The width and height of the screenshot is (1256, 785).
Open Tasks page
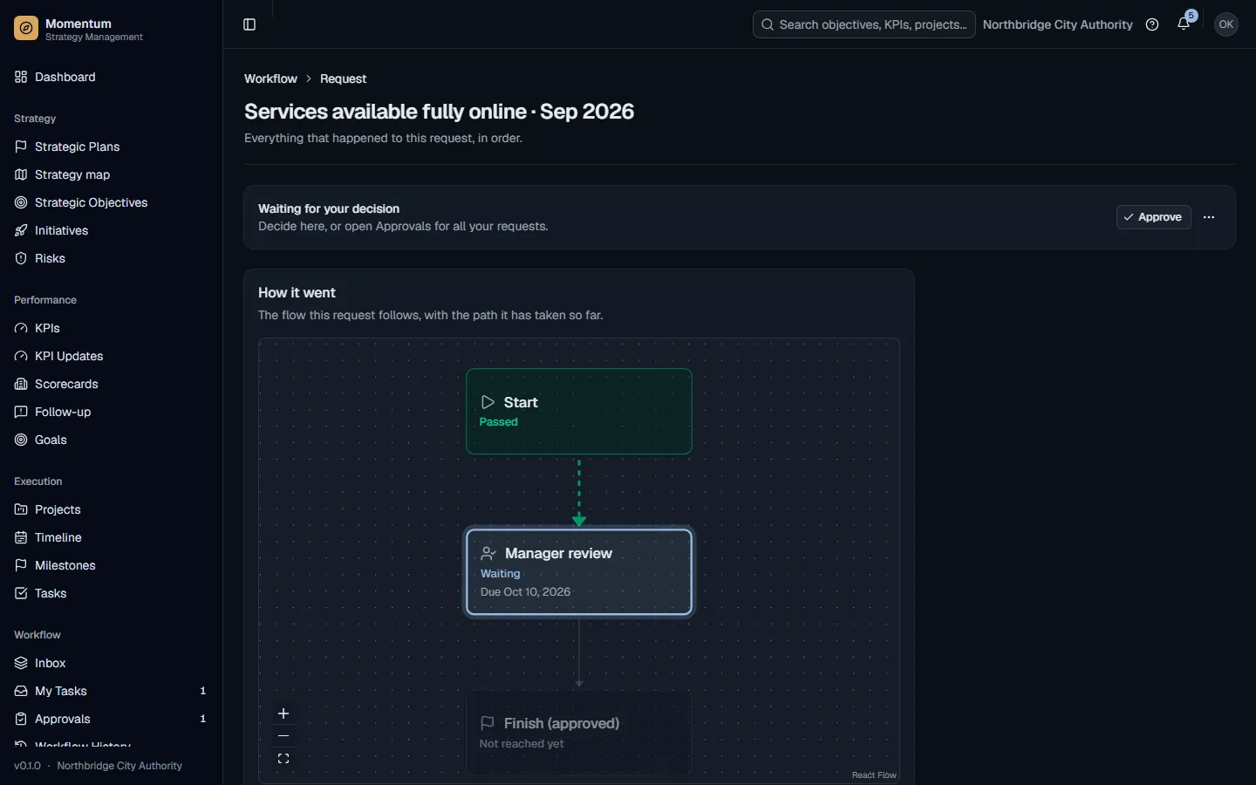point(111,593)
